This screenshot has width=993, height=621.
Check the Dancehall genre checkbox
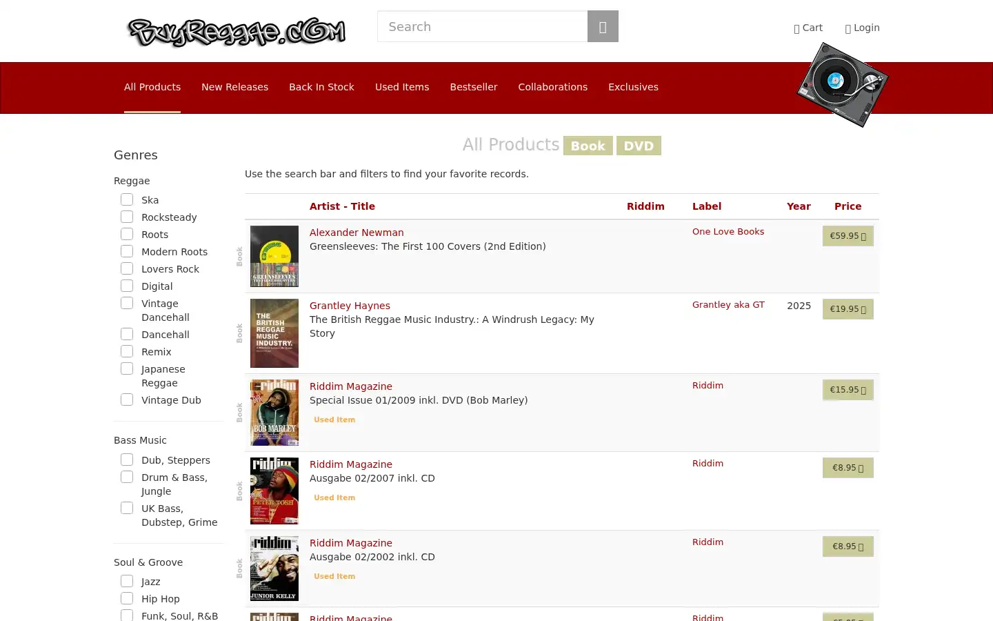pyautogui.click(x=127, y=334)
